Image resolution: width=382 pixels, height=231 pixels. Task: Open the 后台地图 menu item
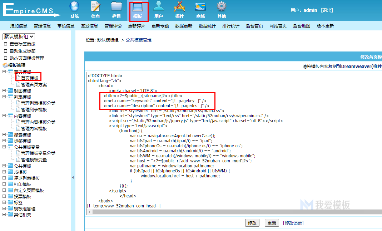pyautogui.click(x=302, y=26)
